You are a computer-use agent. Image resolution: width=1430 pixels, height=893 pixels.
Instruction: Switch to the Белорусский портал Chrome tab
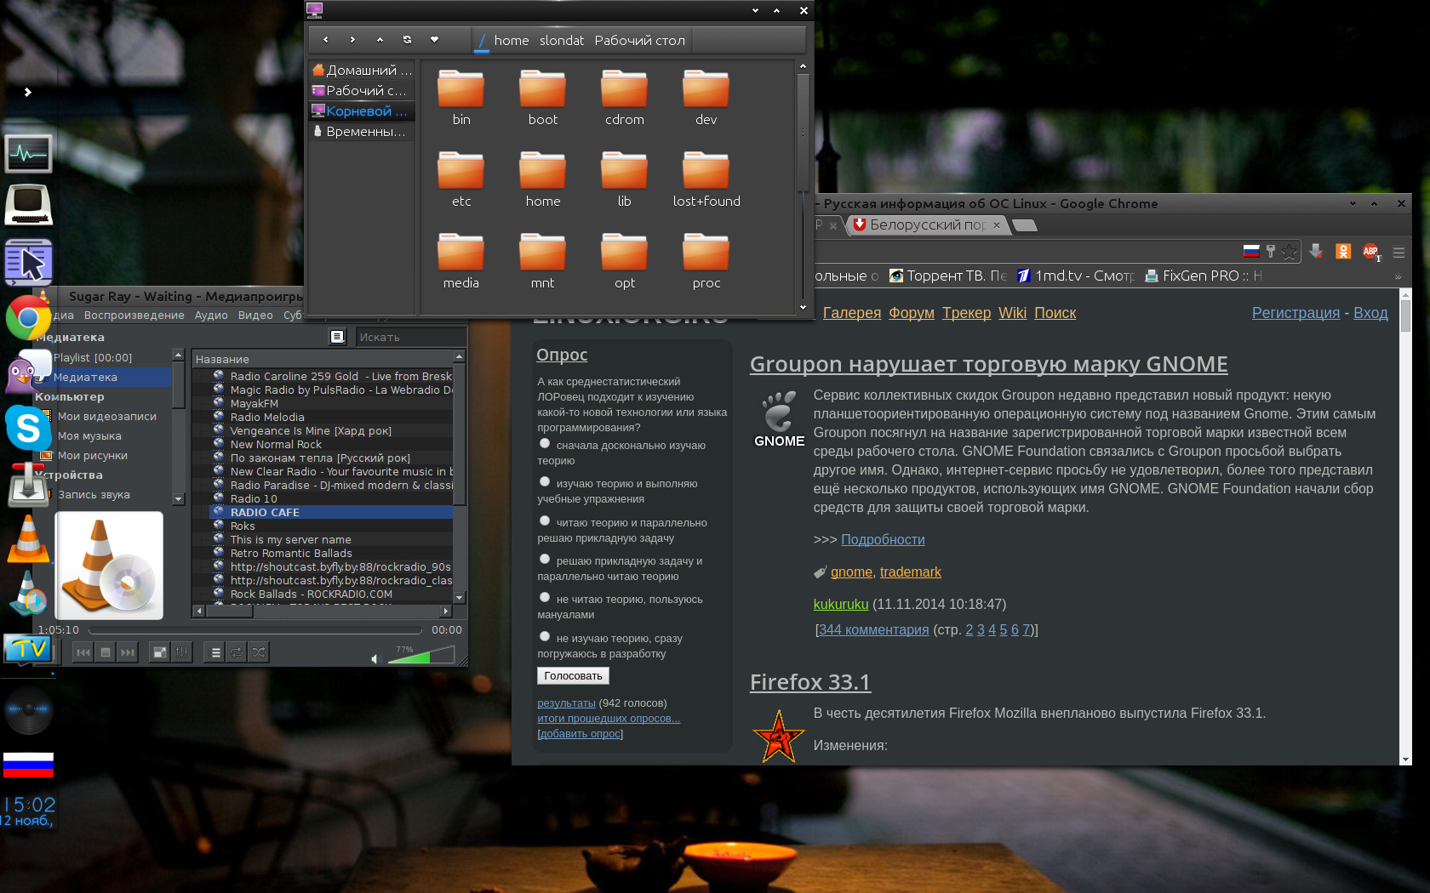928,225
